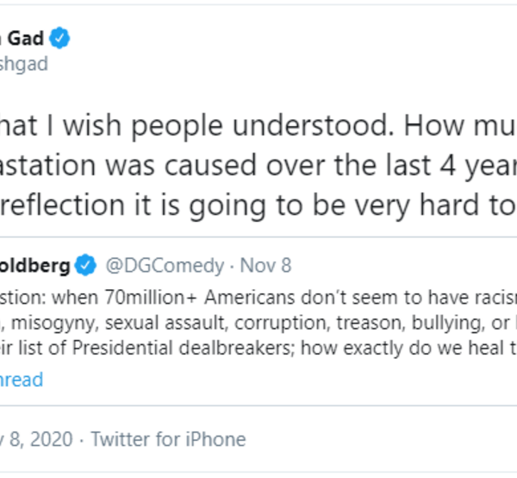Screen dimensions: 517x478
Task: Click the verified badge next to Goldberg
Action: [86, 266]
